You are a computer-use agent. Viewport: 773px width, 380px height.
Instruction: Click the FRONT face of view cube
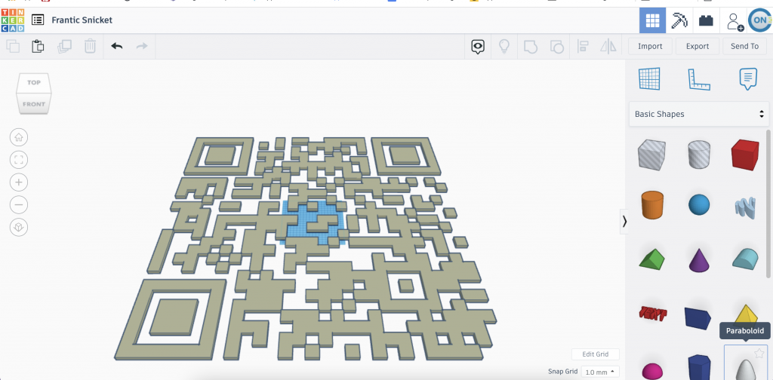(33, 104)
